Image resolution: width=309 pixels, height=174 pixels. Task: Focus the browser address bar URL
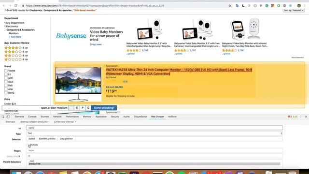coord(95,6)
